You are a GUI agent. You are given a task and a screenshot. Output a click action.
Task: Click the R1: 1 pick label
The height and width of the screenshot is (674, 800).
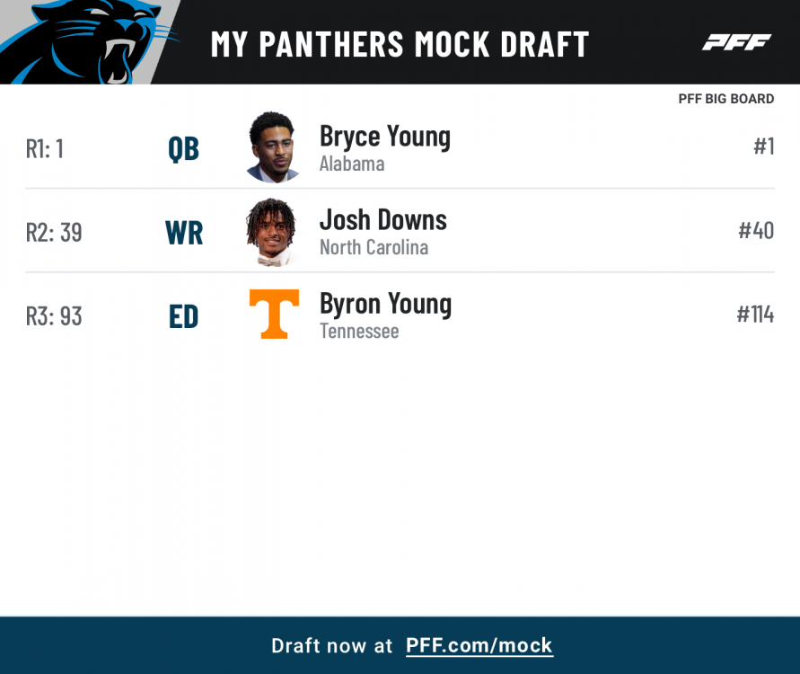45,149
